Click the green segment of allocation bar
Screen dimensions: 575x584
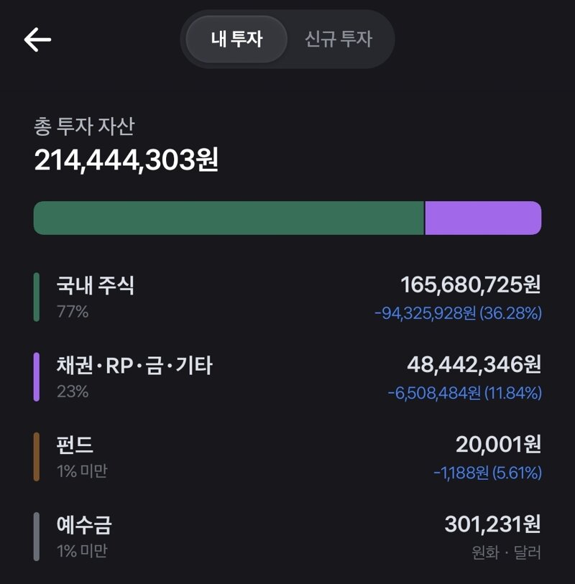point(229,218)
